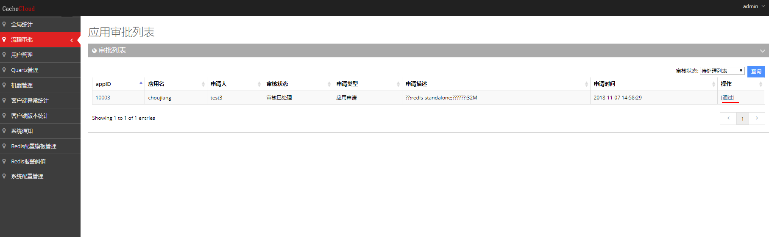Screen dimensions: 769x237
Task: Sort table by 申请描述 column
Action: tap(496, 84)
